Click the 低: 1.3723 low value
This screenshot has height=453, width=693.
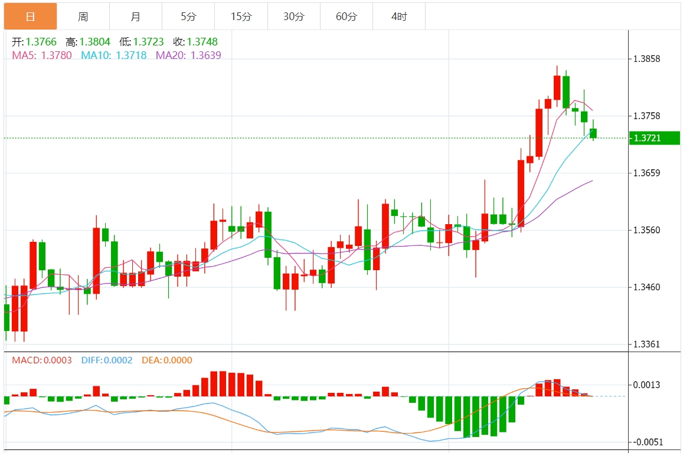click(142, 42)
